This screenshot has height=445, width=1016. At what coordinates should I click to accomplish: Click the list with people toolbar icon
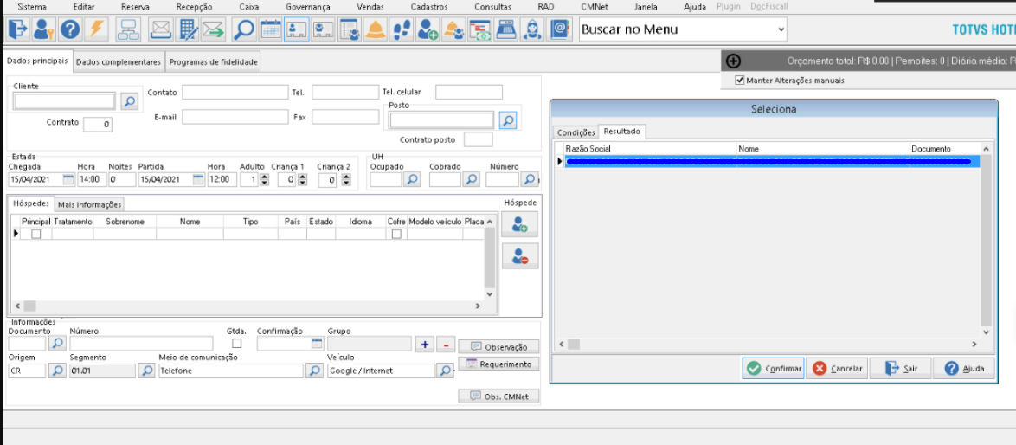(349, 29)
